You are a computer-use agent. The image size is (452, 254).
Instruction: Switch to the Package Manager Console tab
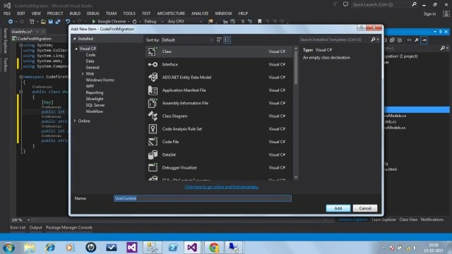pos(69,227)
